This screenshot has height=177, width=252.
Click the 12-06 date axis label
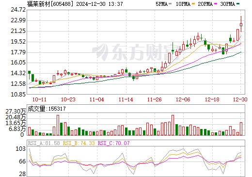coord(183,99)
